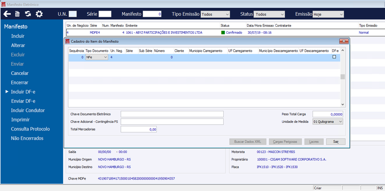Click the Chave MDFe key value
The width and height of the screenshot is (385, 191).
point(136,179)
